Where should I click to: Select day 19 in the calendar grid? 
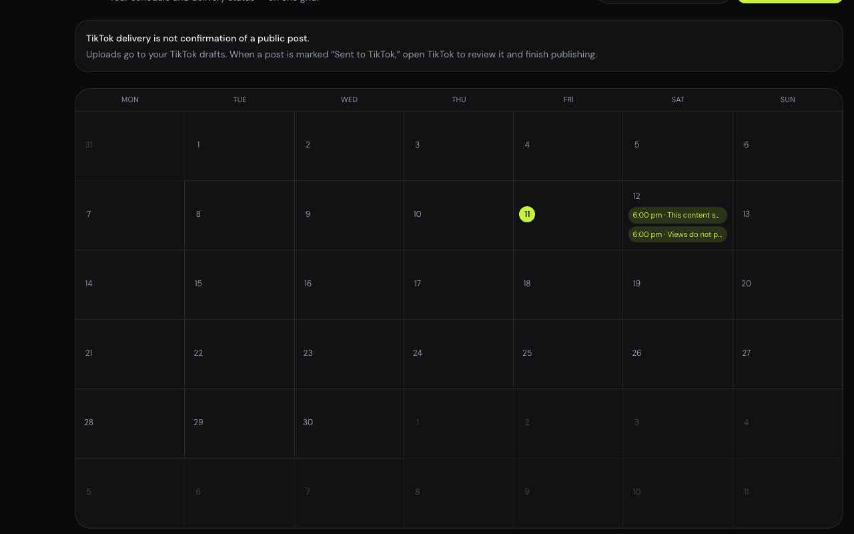point(636,284)
